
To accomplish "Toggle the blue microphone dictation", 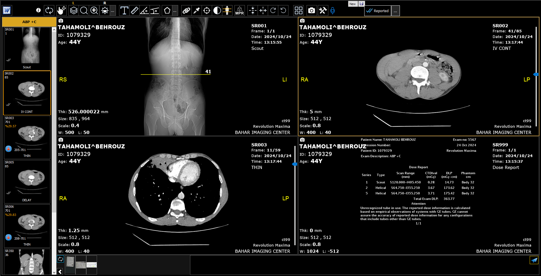I will [333, 11].
